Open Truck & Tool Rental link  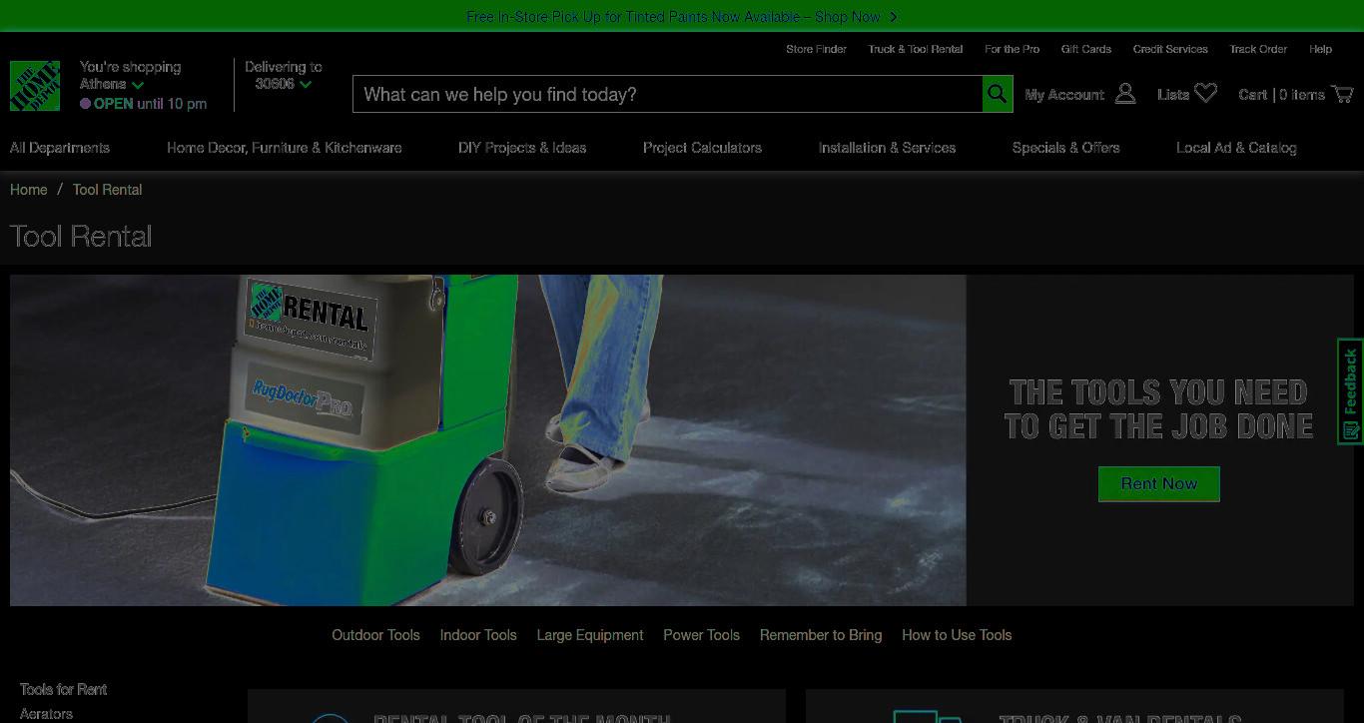point(916,49)
